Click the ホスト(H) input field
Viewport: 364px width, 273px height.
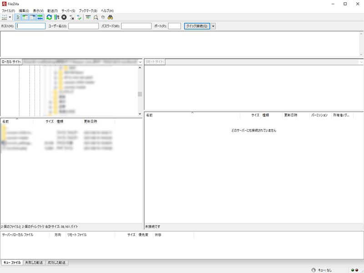click(x=30, y=26)
